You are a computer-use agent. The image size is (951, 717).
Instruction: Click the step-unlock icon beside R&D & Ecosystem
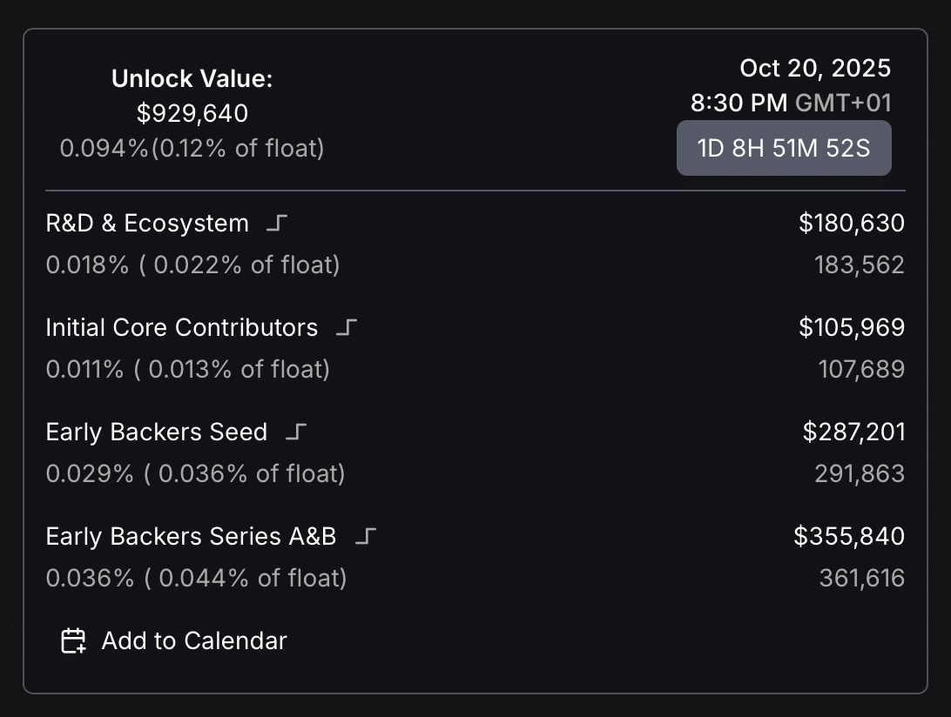(277, 223)
